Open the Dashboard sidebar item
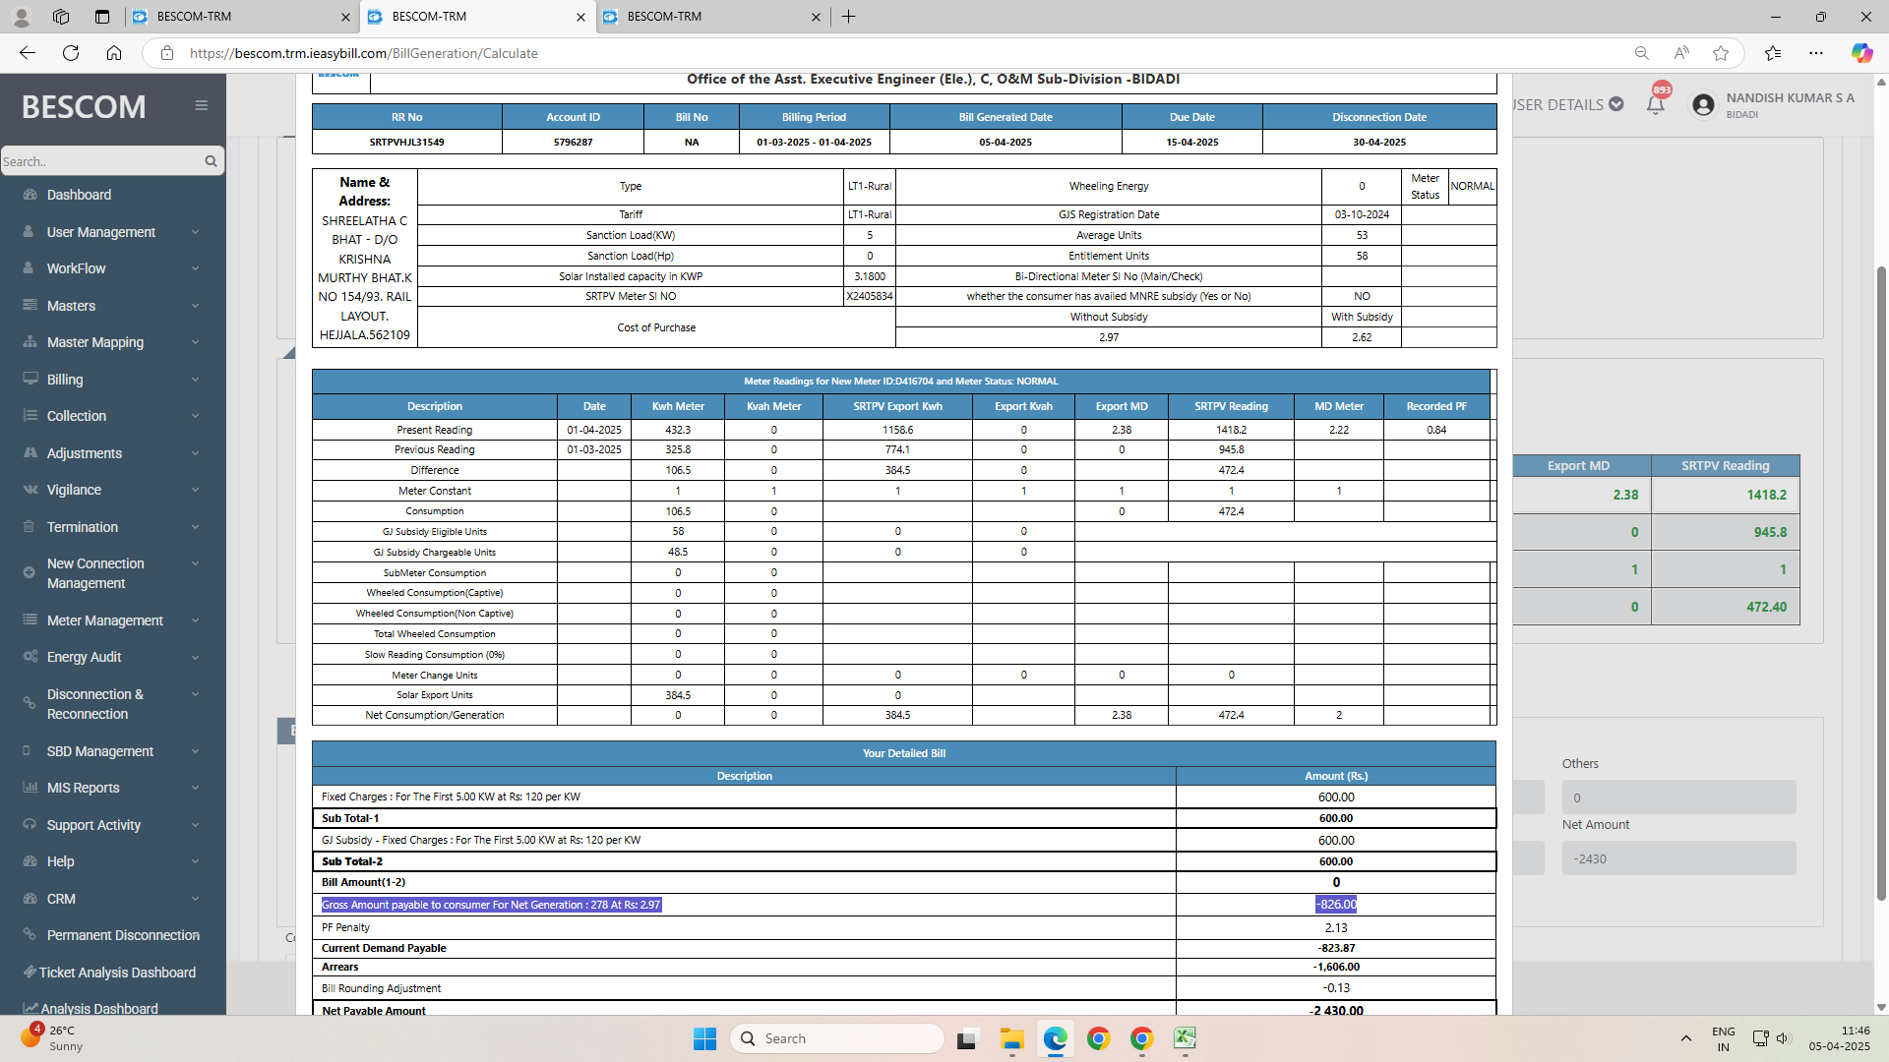The height and width of the screenshot is (1062, 1889). 79,195
